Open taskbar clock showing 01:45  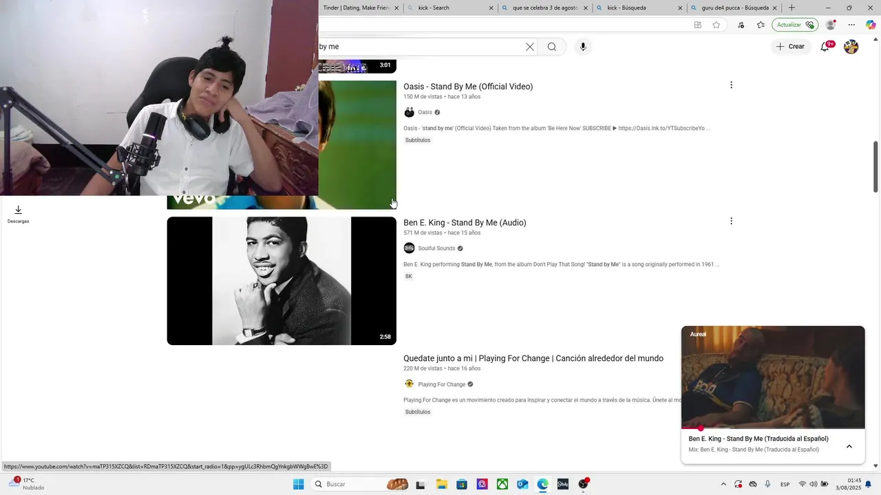[849, 484]
